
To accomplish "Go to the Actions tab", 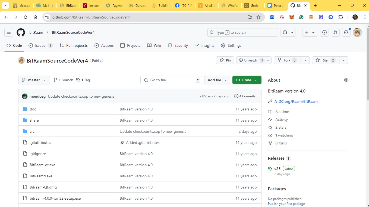I will point(104,45).
